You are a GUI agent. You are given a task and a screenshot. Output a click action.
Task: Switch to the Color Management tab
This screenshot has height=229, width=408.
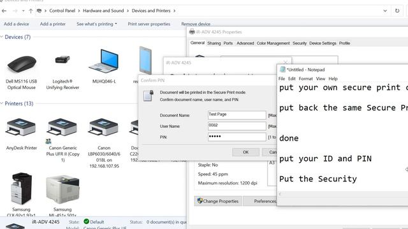click(x=273, y=43)
